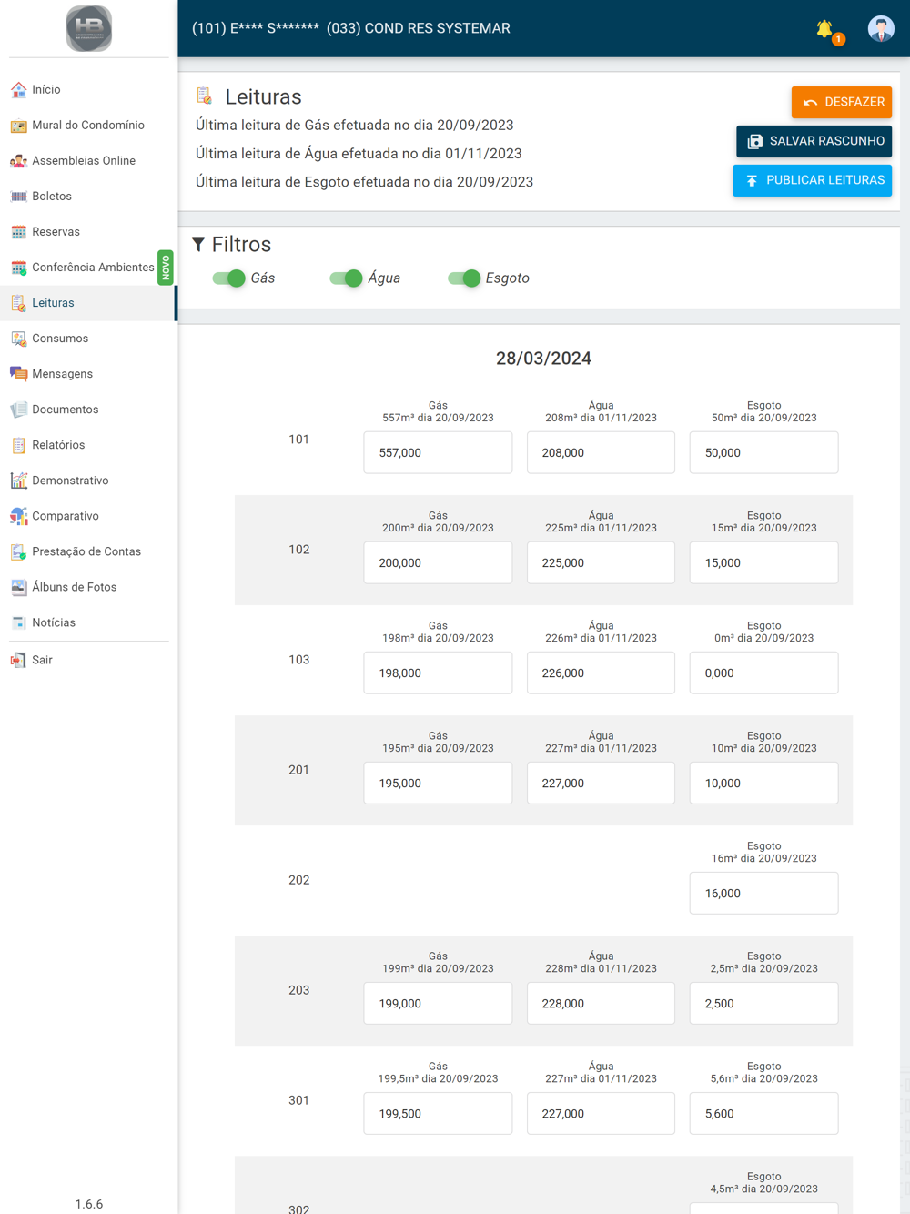
Task: Open Mural do Condomínio board icon
Action: 18,125
